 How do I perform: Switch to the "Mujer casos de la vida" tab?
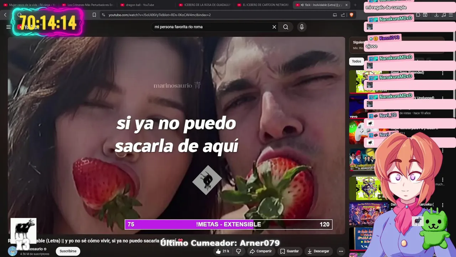pyautogui.click(x=29, y=5)
